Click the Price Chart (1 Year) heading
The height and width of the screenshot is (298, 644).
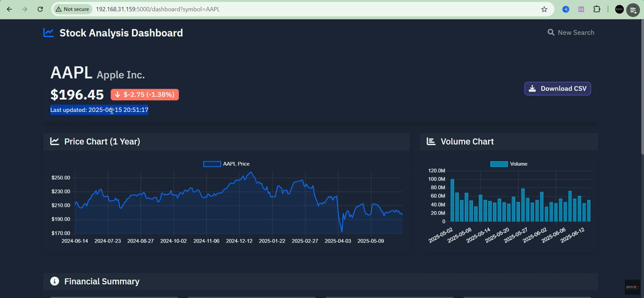(x=102, y=141)
